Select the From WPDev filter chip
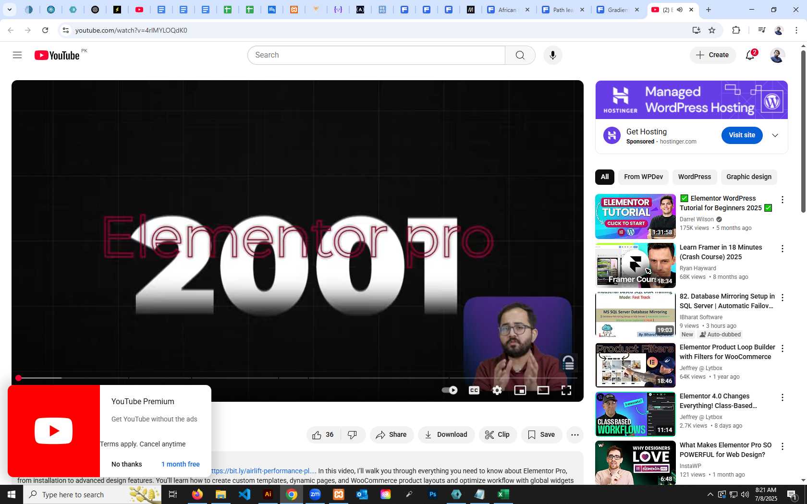This screenshot has width=807, height=504. (643, 177)
